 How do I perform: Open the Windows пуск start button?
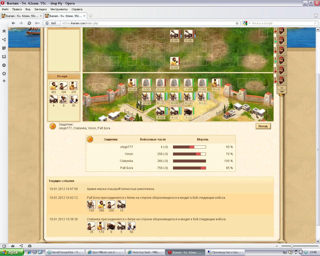point(12,252)
